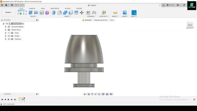Open the Design workspace dropdown

[x=8, y=12]
